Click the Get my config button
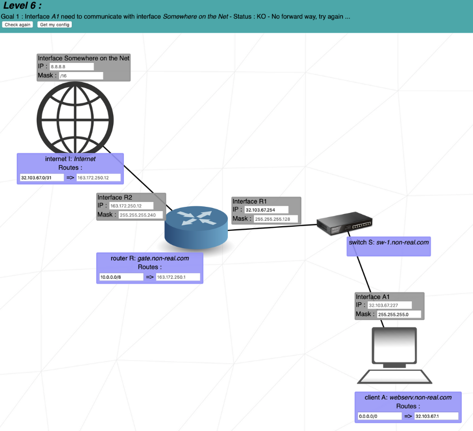Viewport: 473px width, 431px height. 55,25
